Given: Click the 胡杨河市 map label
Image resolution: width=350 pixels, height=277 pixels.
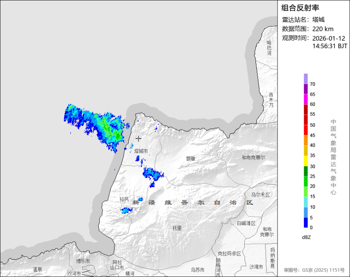Looking at the screenshot, I should click(x=218, y=267).
